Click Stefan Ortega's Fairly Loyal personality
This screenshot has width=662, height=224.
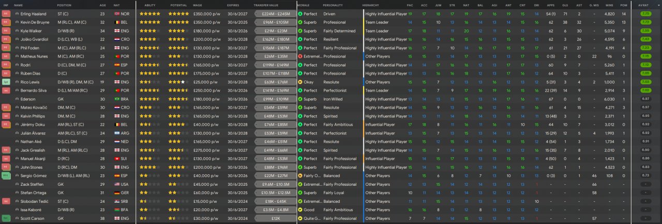pos(334,193)
